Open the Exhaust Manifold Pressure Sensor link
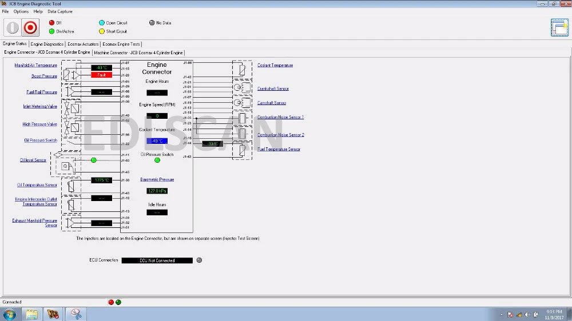The width and height of the screenshot is (572, 321). tap(35, 223)
